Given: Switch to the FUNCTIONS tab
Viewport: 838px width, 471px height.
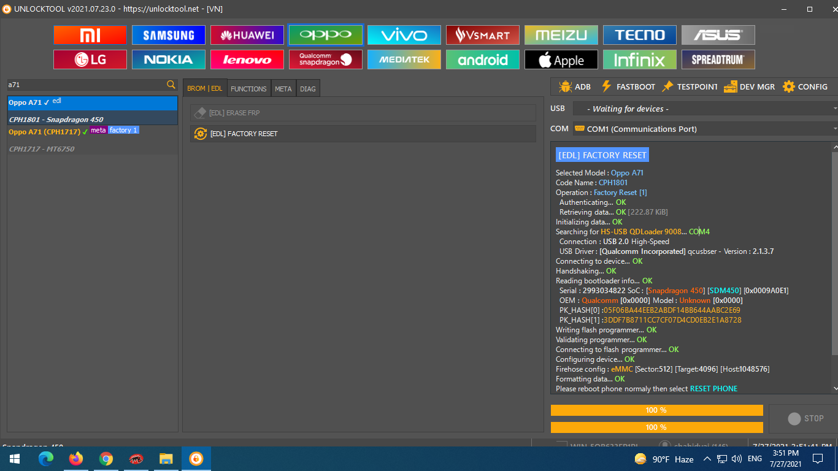Looking at the screenshot, I should pos(248,88).
